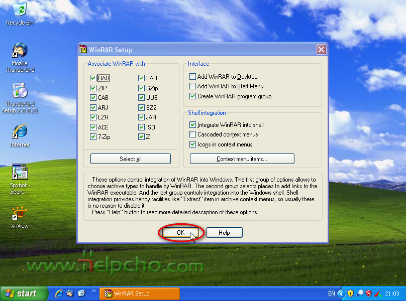
Task: Select the Mozilla Thunderbird desktop icon
Action: 20,57
